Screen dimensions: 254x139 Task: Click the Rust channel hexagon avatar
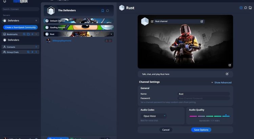(145, 21)
